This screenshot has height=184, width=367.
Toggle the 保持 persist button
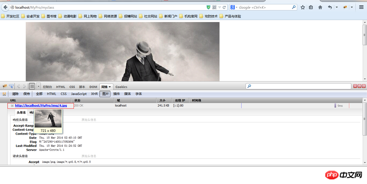[x=27, y=94]
